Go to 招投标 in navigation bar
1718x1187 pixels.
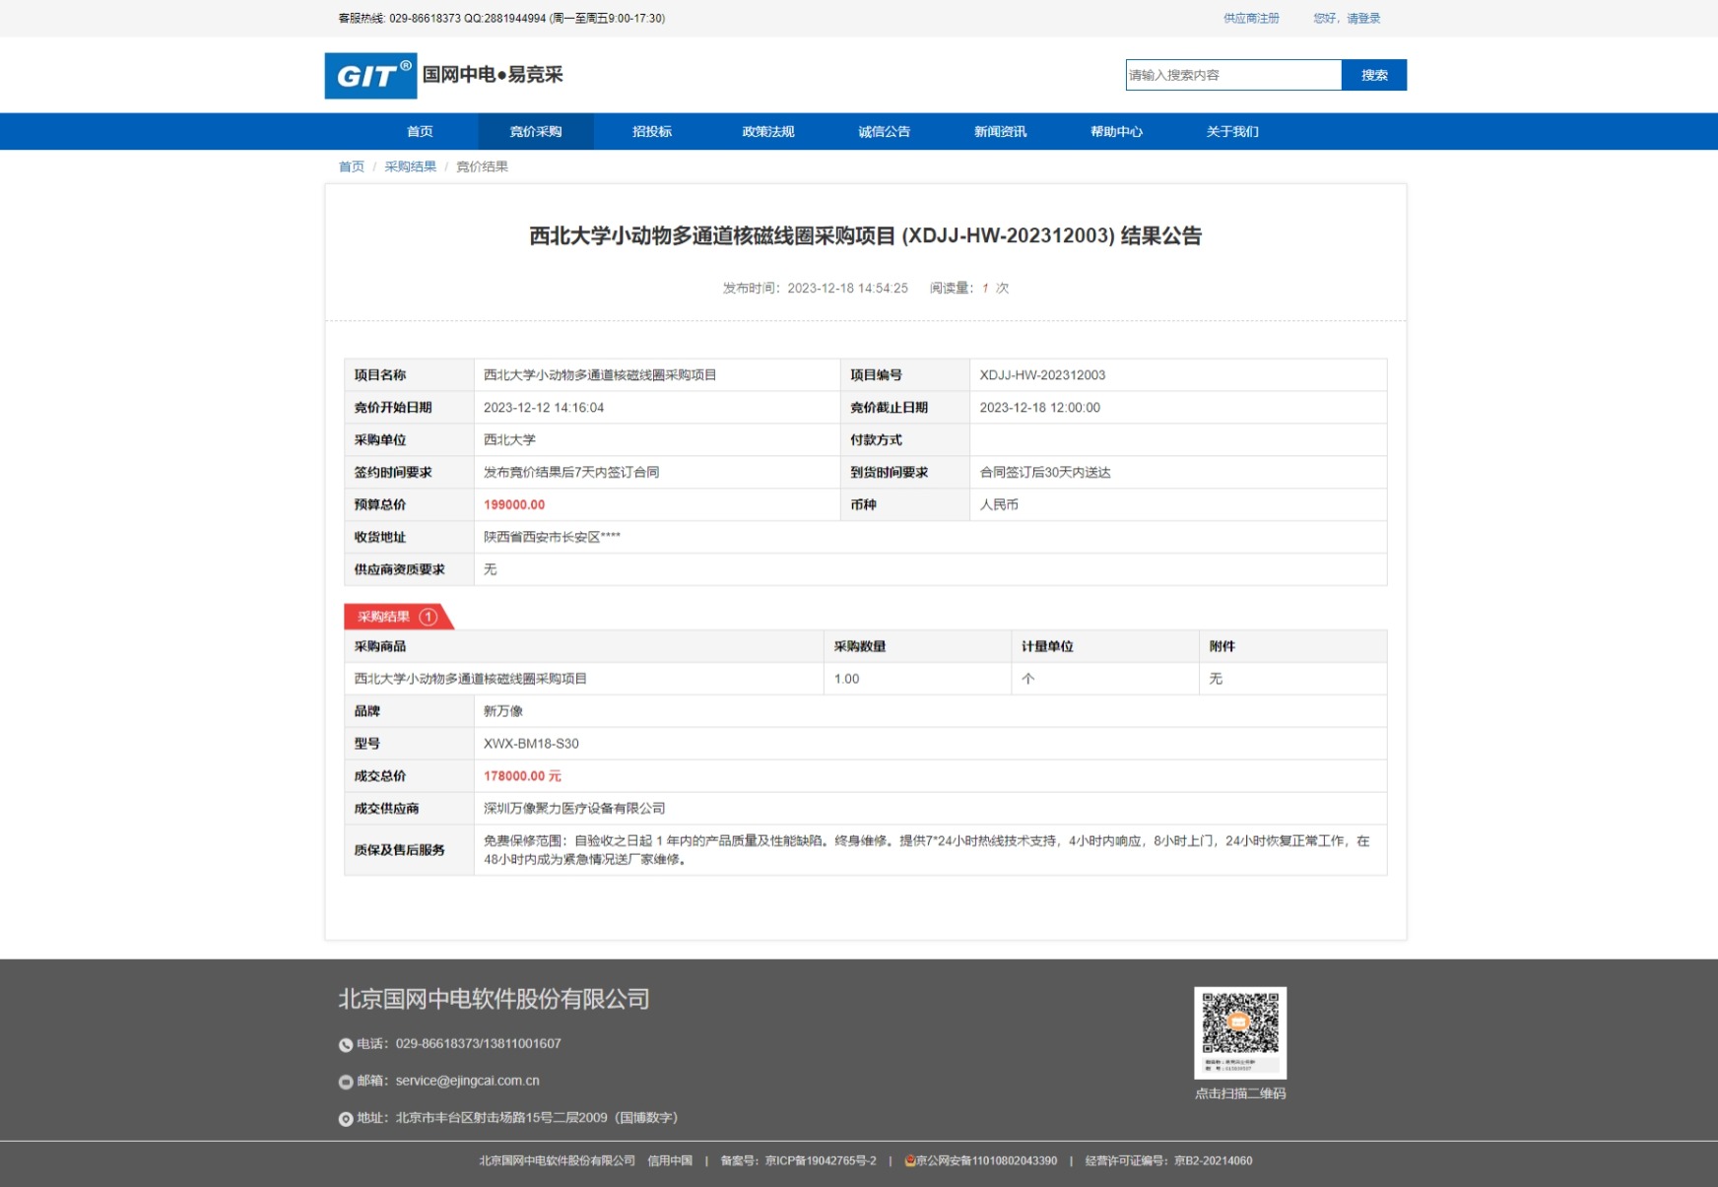pos(651,132)
